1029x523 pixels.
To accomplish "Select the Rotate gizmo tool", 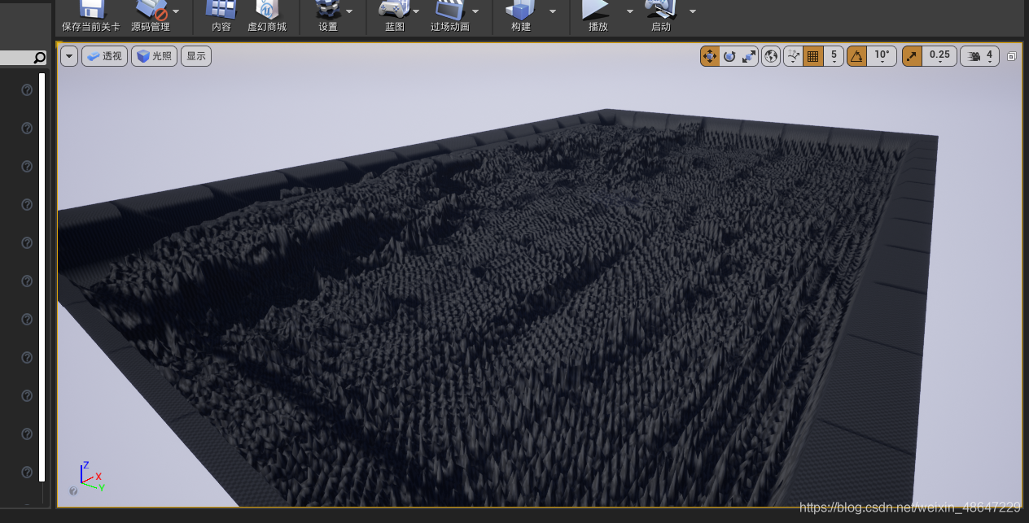I will coord(729,56).
